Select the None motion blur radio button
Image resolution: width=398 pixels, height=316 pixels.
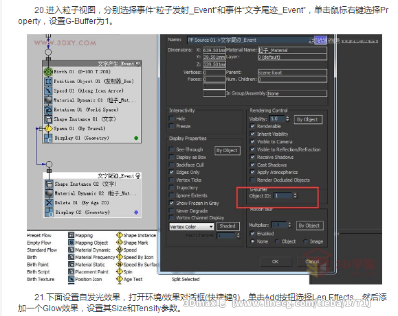point(252,241)
